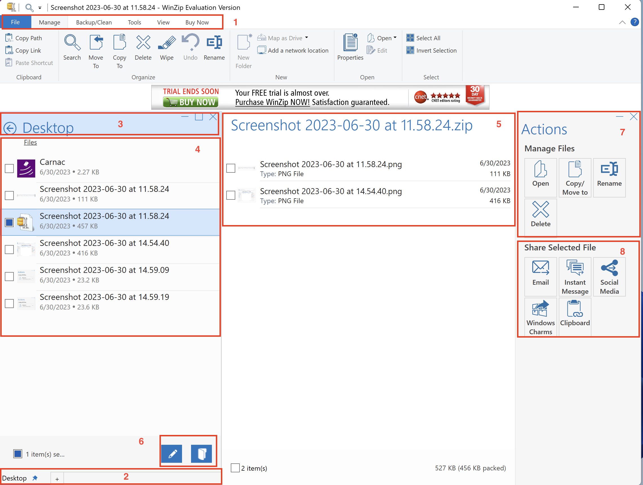Switch to the Backup/Clean tab
The height and width of the screenshot is (485, 643).
(94, 22)
